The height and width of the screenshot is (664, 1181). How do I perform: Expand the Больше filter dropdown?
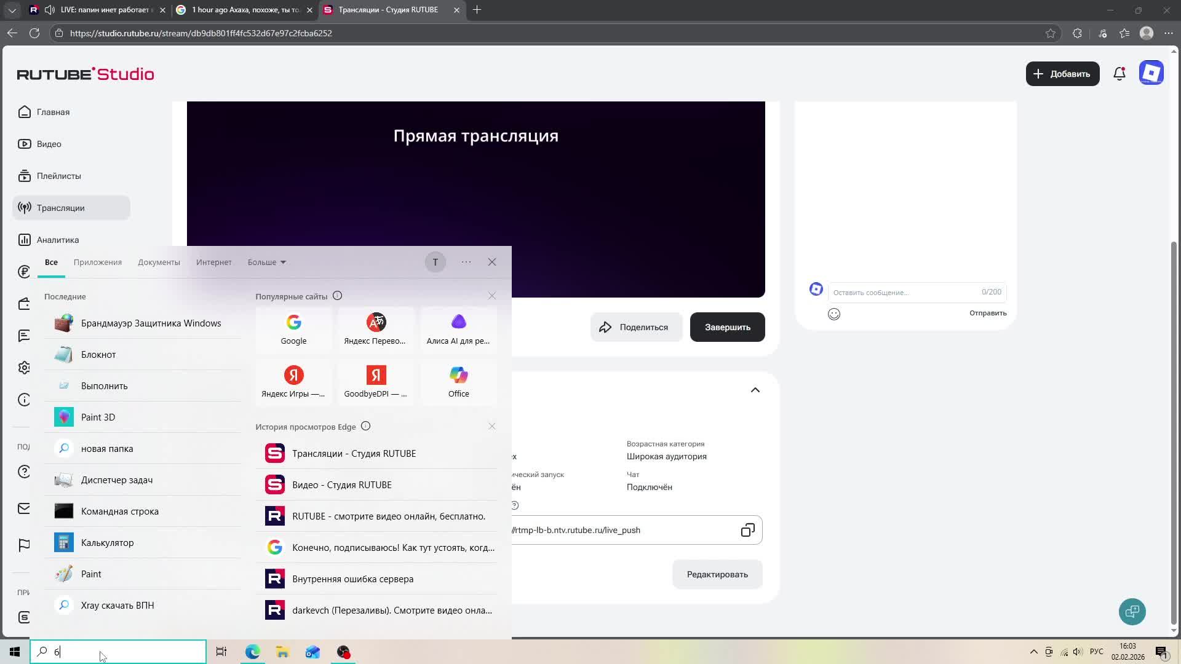coord(266,262)
